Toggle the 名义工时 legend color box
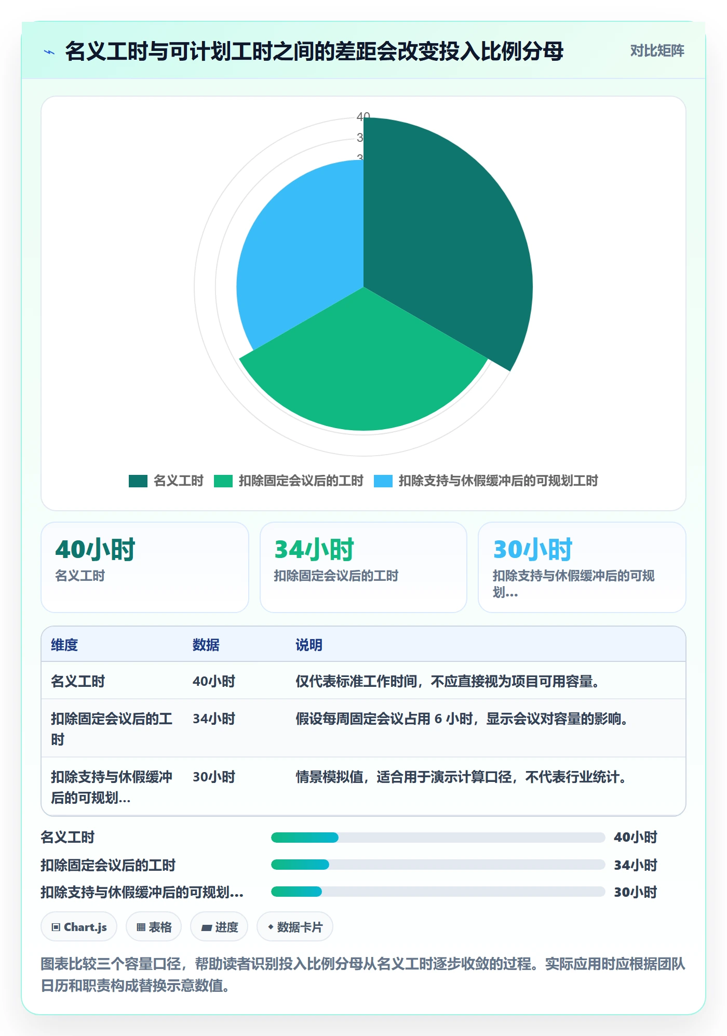This screenshot has width=727, height=1036. click(138, 481)
